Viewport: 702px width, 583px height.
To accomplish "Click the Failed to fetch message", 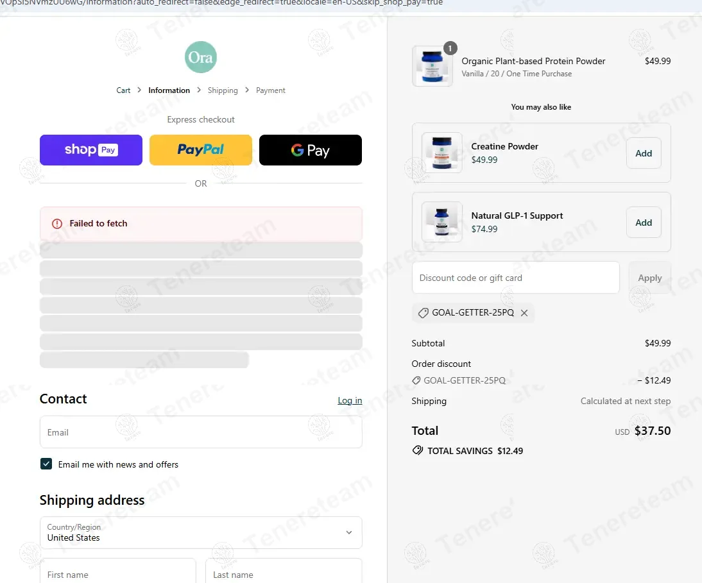I will (98, 224).
